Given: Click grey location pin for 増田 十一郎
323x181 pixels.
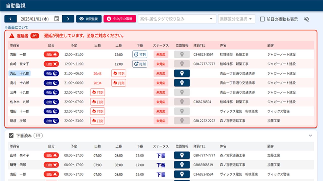Looking at the screenshot, I should [182, 111].
